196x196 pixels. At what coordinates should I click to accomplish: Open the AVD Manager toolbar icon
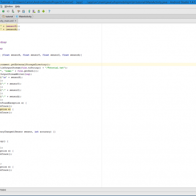(x=34, y=11)
